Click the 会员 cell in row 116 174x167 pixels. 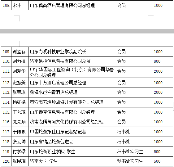point(134,122)
